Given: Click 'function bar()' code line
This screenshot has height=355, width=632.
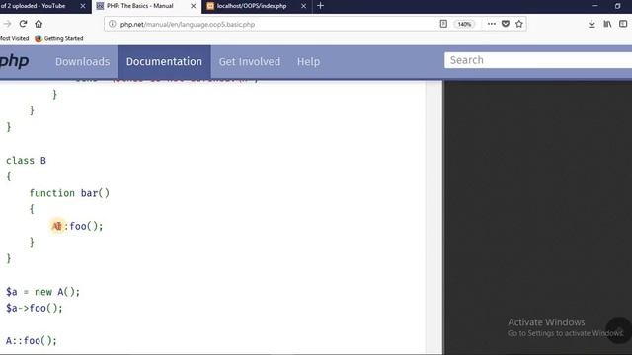Looking at the screenshot, I should point(69,193).
